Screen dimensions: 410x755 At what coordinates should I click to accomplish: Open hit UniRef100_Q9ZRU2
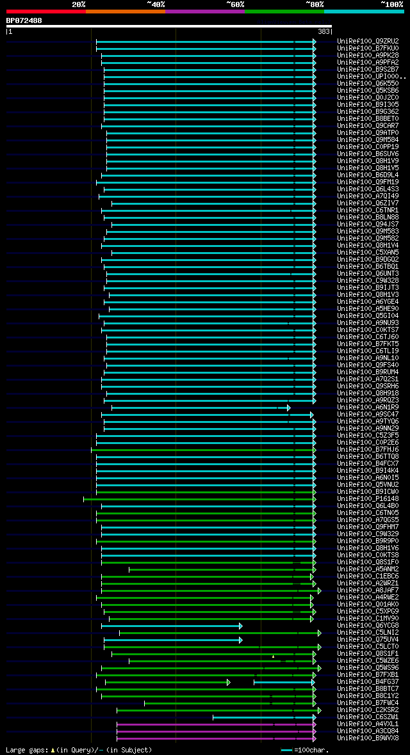click(368, 42)
